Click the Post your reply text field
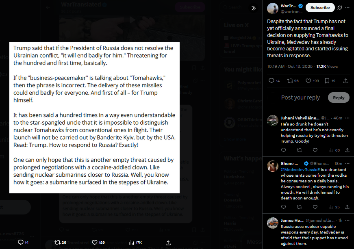354x249 pixels. 300,97
